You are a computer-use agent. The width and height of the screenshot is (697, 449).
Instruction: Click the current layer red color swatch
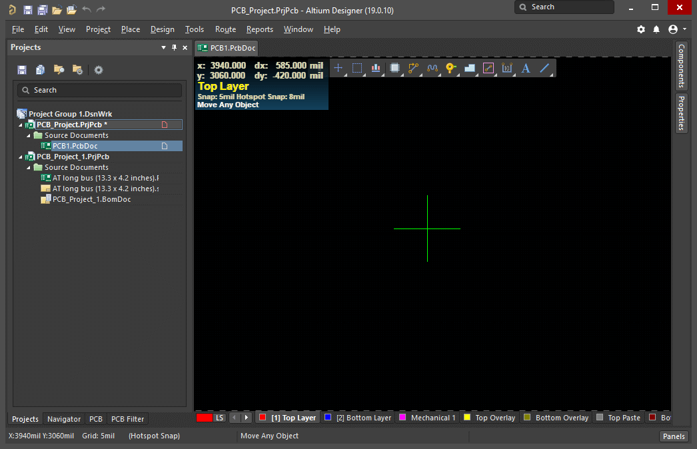(x=205, y=418)
